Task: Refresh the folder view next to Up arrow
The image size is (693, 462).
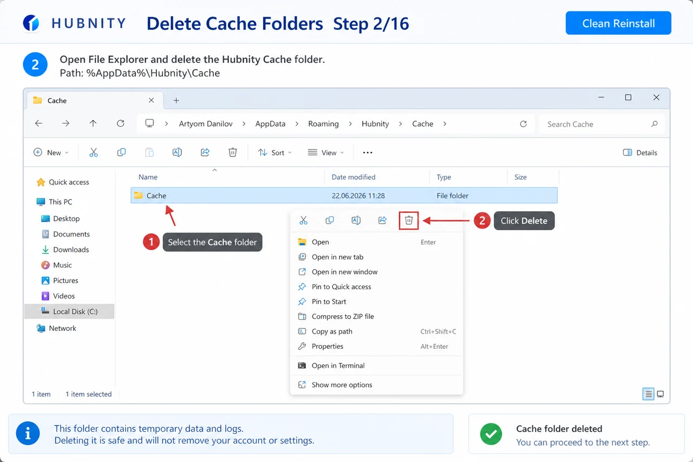Action: pyautogui.click(x=120, y=123)
